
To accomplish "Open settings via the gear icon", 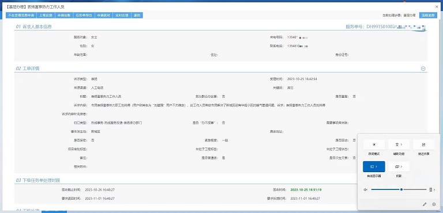I will tap(434, 204).
